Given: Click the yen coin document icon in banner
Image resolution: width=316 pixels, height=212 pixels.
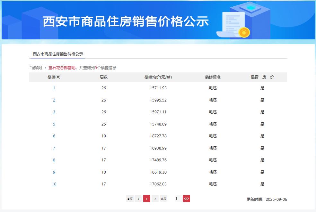Looking at the screenshot, I should 233,25.
